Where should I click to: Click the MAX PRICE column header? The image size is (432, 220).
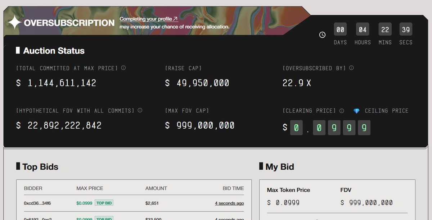[x=90, y=188]
